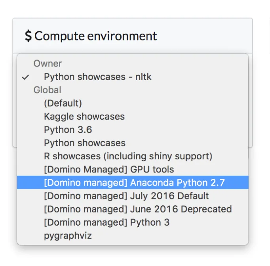
Task: Click blank space below the dropdown list
Action: [133, 256]
